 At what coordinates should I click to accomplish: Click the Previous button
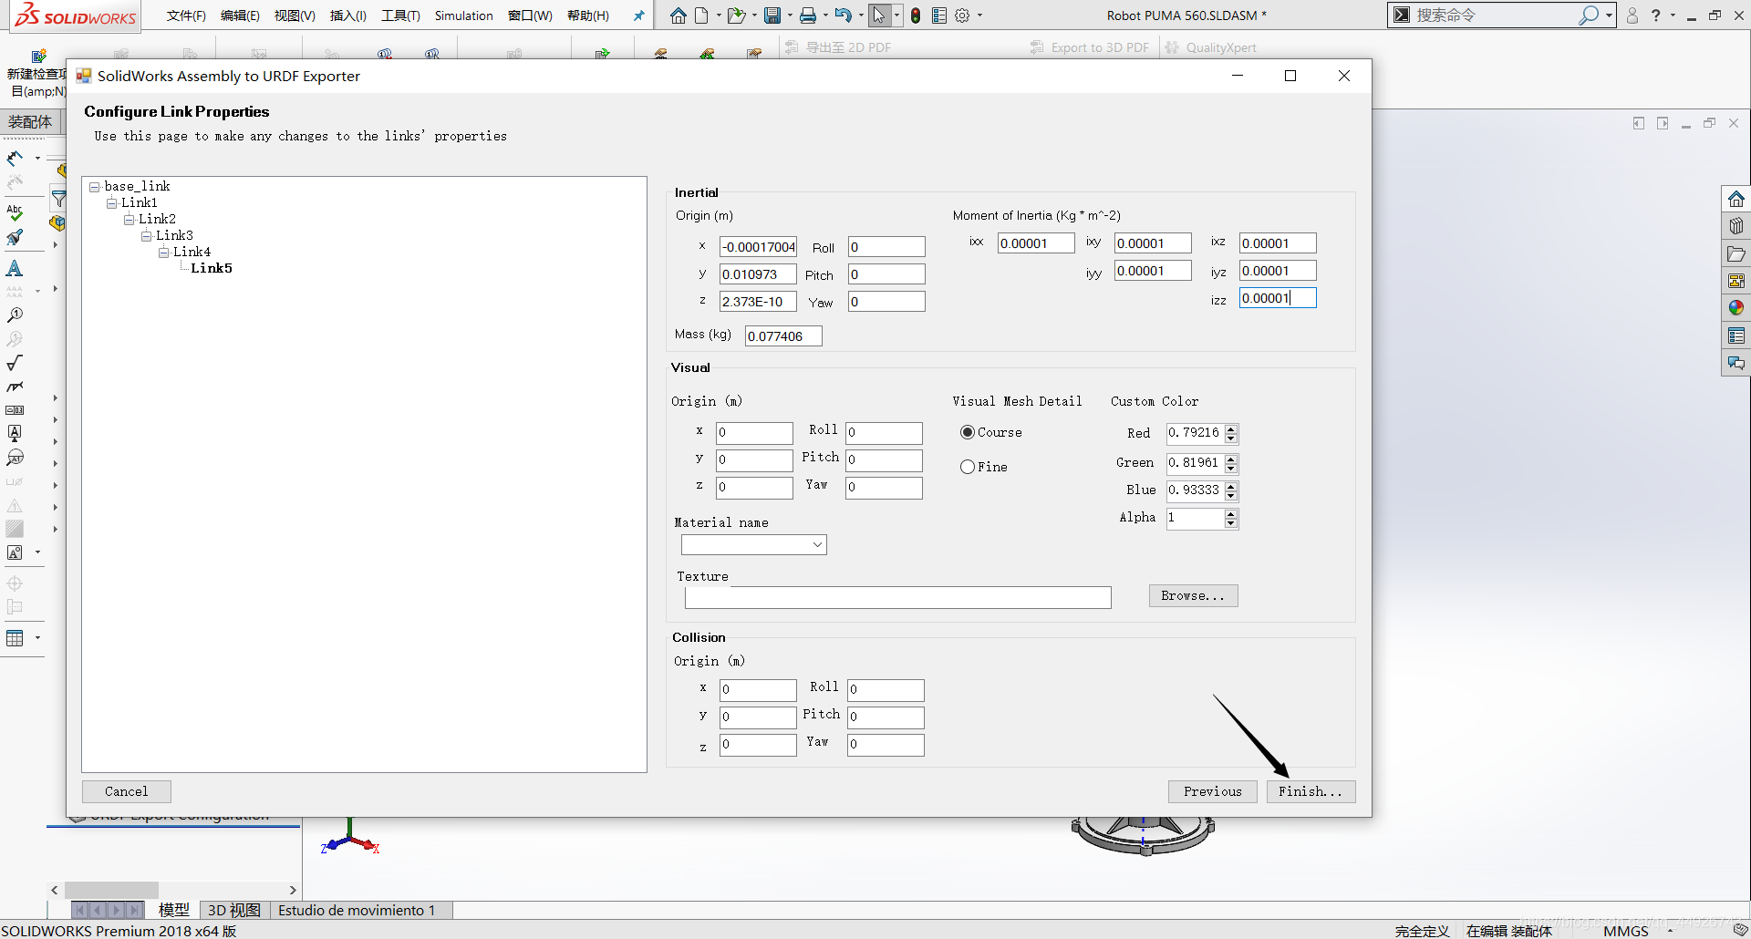[1212, 791]
